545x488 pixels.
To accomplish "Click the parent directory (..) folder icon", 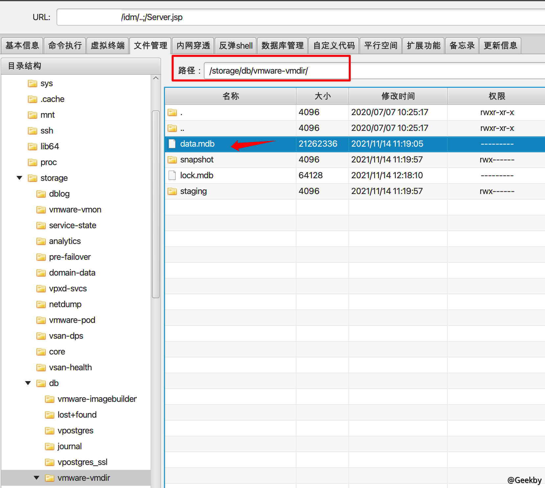I will pos(172,128).
